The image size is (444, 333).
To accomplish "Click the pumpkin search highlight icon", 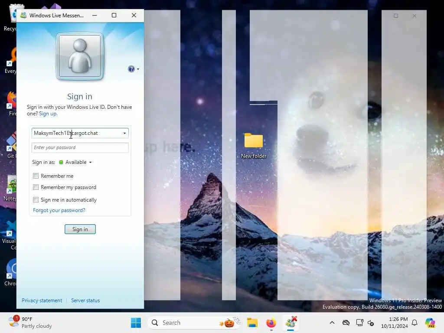I will (229, 323).
